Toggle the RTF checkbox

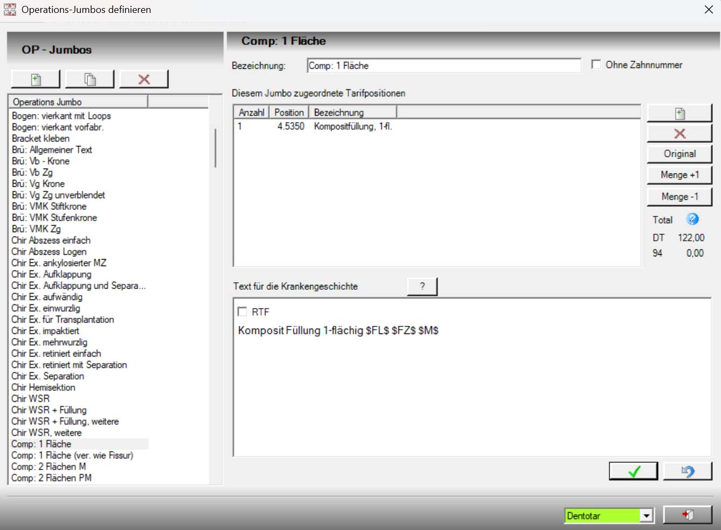coord(242,312)
